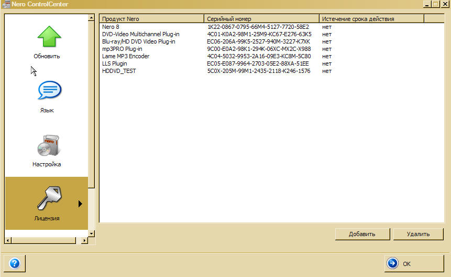451x277 pixels.
Task: Click the Удалить button
Action: (x=418, y=234)
